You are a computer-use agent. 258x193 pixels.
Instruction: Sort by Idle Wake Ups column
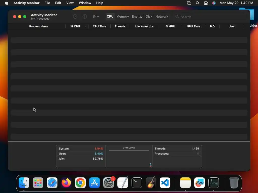[x=144, y=26]
